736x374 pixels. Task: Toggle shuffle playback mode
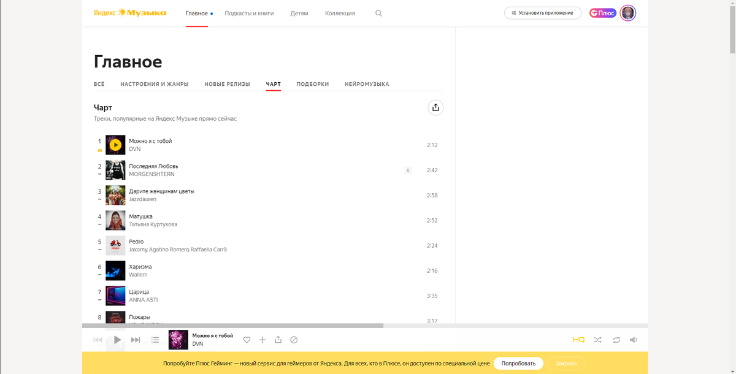pyautogui.click(x=597, y=340)
